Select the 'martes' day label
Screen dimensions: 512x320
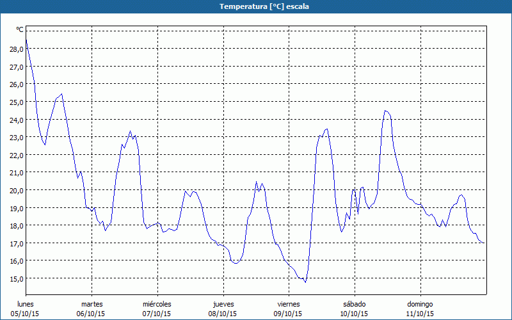pos(92,304)
